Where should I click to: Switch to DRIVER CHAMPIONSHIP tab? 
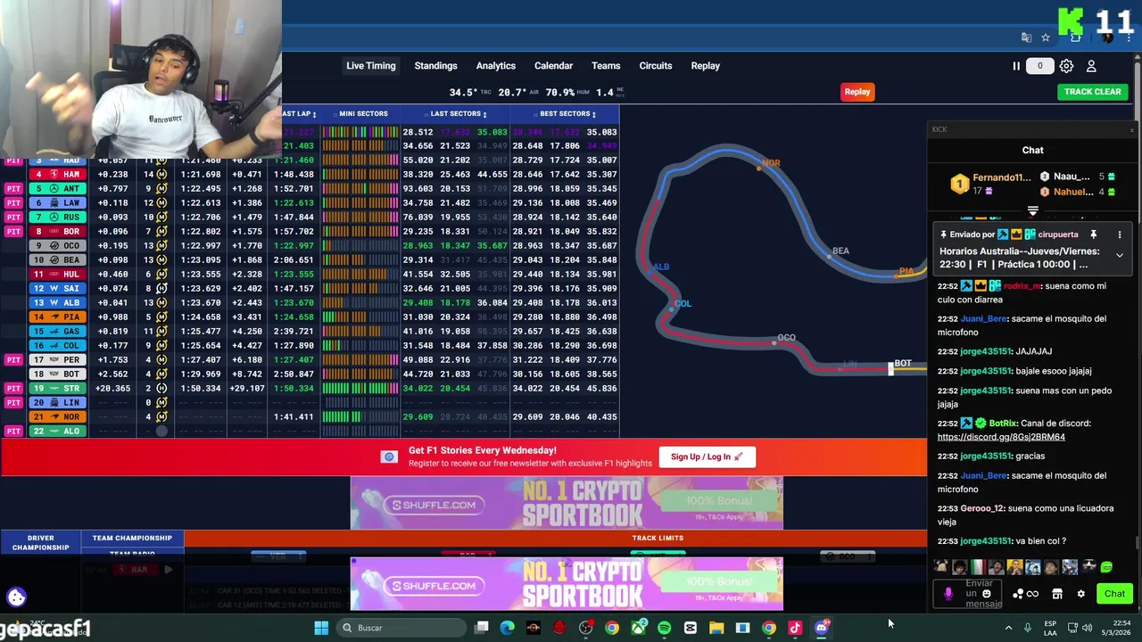point(40,542)
